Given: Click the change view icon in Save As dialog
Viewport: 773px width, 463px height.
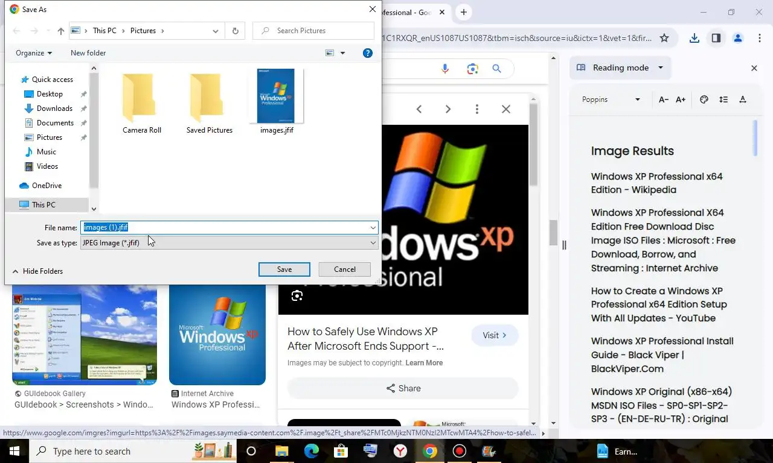Looking at the screenshot, I should click(330, 53).
